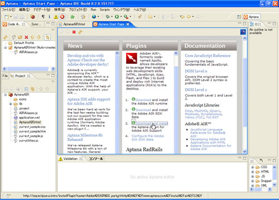Click the globe browser toolbar icon
279x200 pixels.
point(94,17)
